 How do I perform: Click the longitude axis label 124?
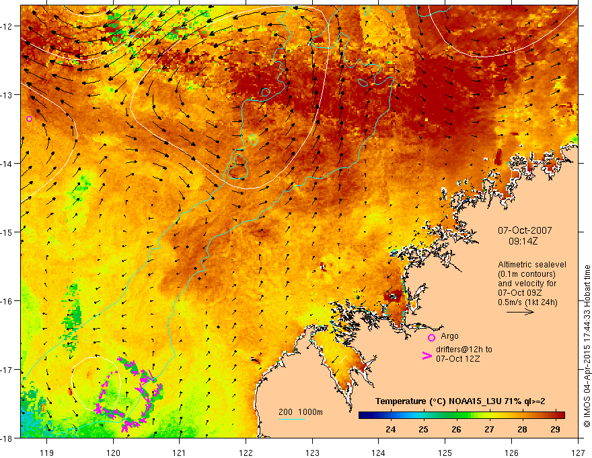click(x=379, y=453)
